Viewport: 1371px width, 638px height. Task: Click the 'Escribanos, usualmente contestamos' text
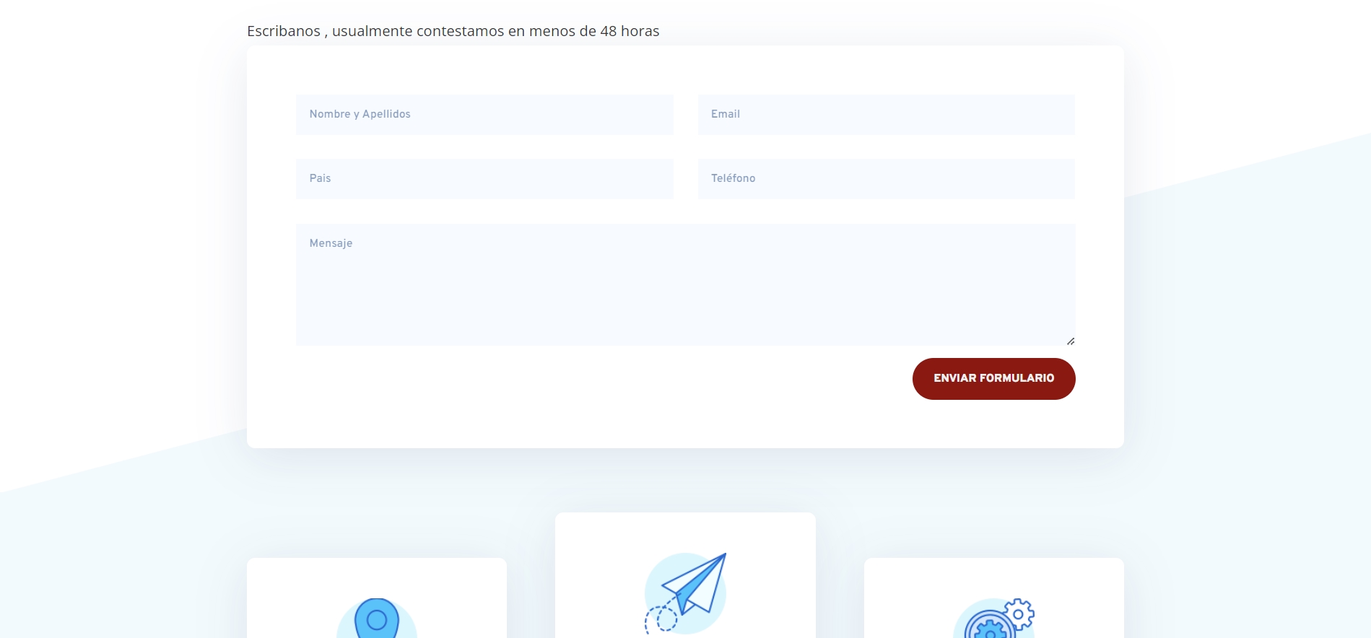[453, 31]
